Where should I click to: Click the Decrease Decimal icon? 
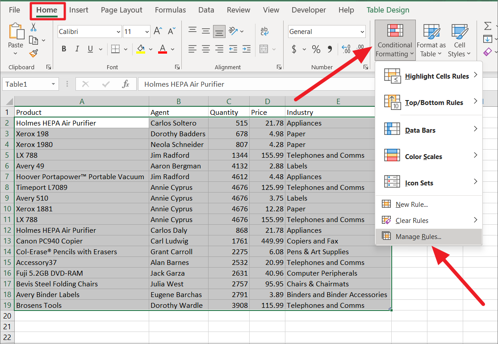click(360, 49)
